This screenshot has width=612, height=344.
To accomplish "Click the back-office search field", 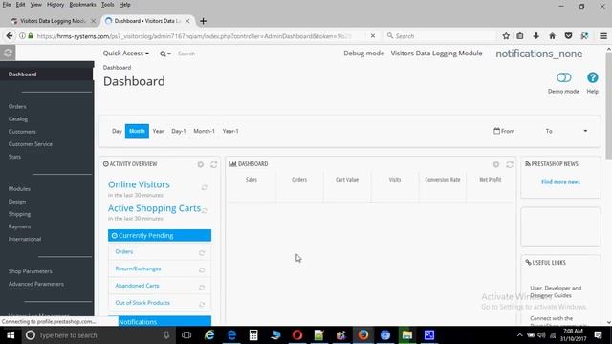I will click(x=186, y=54).
